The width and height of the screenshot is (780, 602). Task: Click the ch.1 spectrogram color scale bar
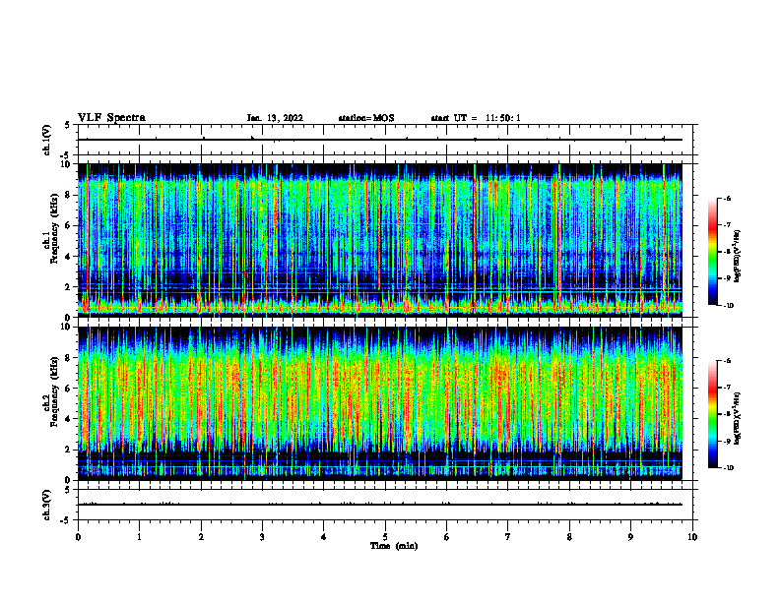pyautogui.click(x=712, y=252)
